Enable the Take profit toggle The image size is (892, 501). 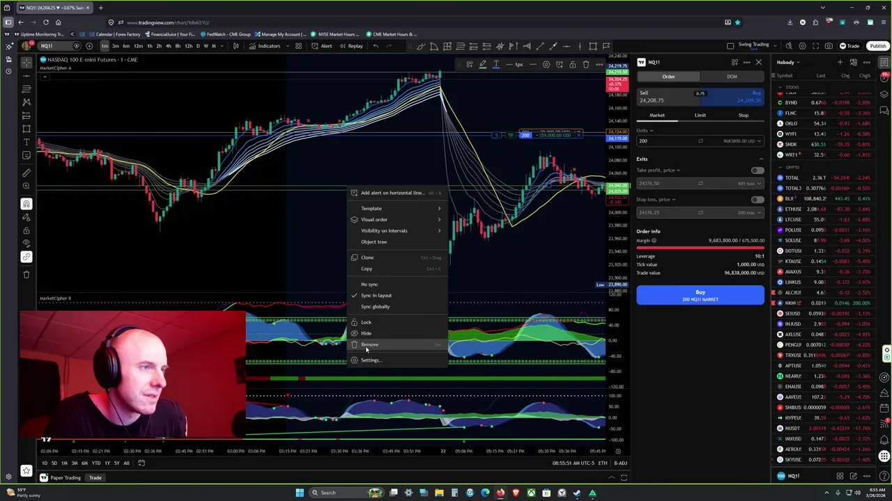pos(757,170)
